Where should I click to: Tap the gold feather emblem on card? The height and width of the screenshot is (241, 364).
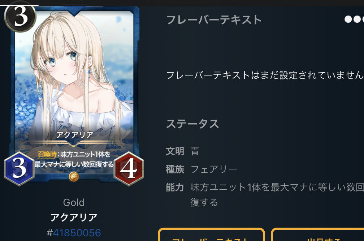coord(74,176)
